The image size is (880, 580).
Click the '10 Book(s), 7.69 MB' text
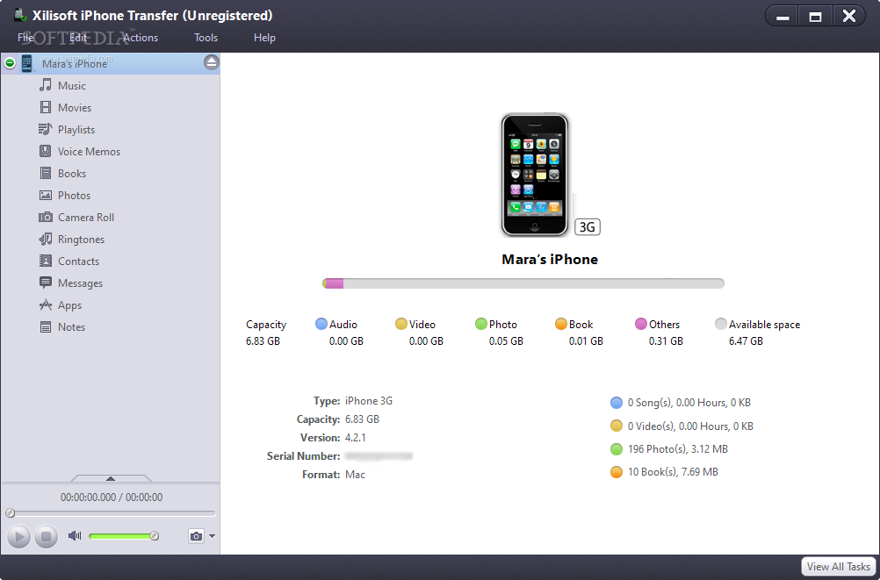click(673, 472)
